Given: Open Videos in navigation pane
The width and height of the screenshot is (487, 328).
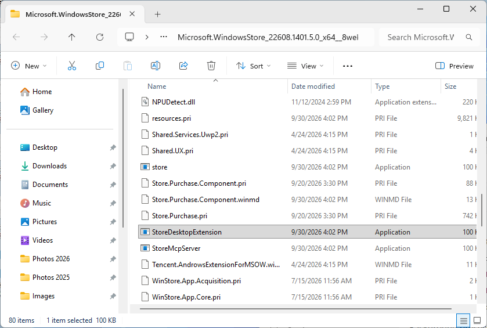Looking at the screenshot, I should tap(37, 240).
